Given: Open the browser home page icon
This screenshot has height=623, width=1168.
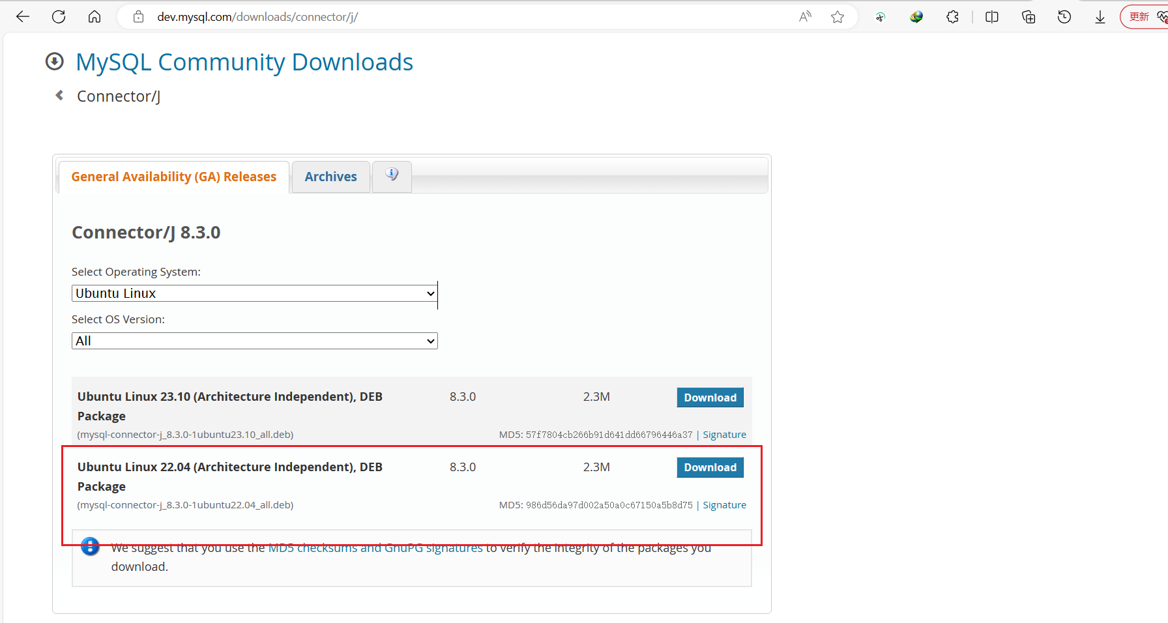Looking at the screenshot, I should pos(95,17).
